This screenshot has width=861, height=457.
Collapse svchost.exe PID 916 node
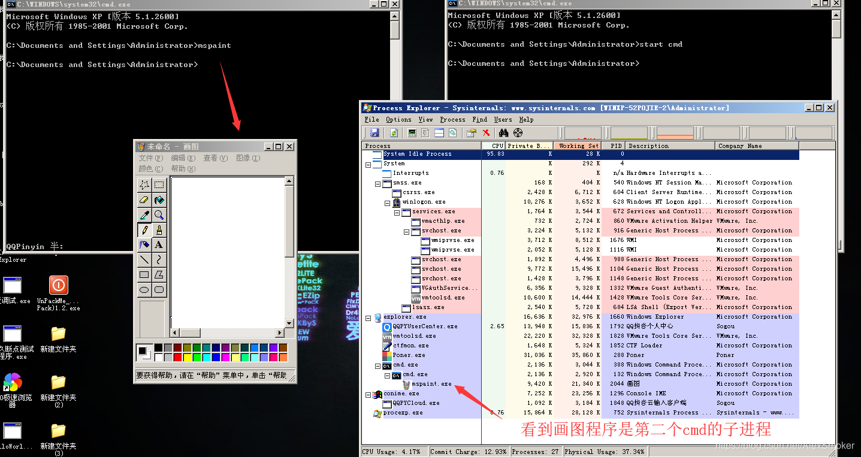click(x=406, y=231)
